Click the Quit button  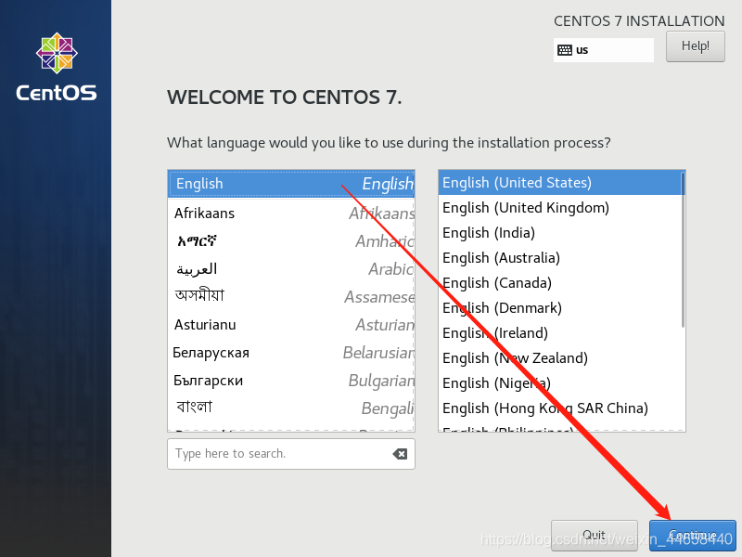594,536
